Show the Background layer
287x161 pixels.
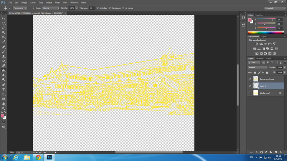(250, 93)
